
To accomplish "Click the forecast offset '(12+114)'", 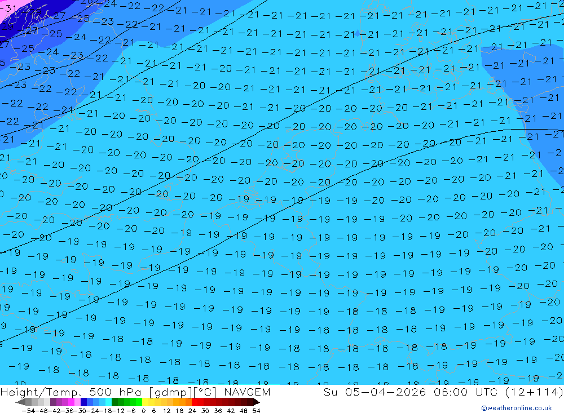I will (x=535, y=392).
